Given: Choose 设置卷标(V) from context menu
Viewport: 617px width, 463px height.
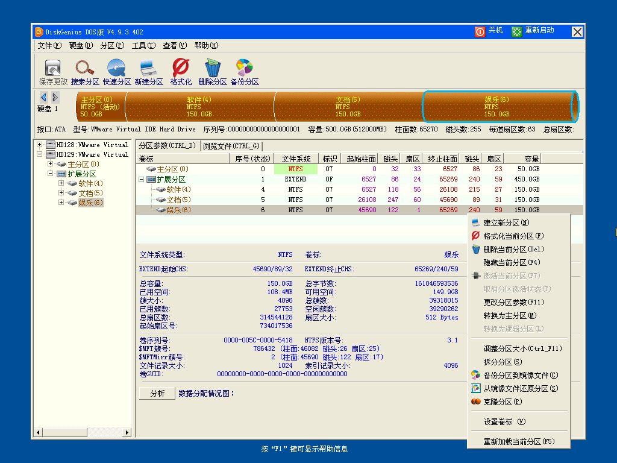Looking at the screenshot, I should 519,421.
